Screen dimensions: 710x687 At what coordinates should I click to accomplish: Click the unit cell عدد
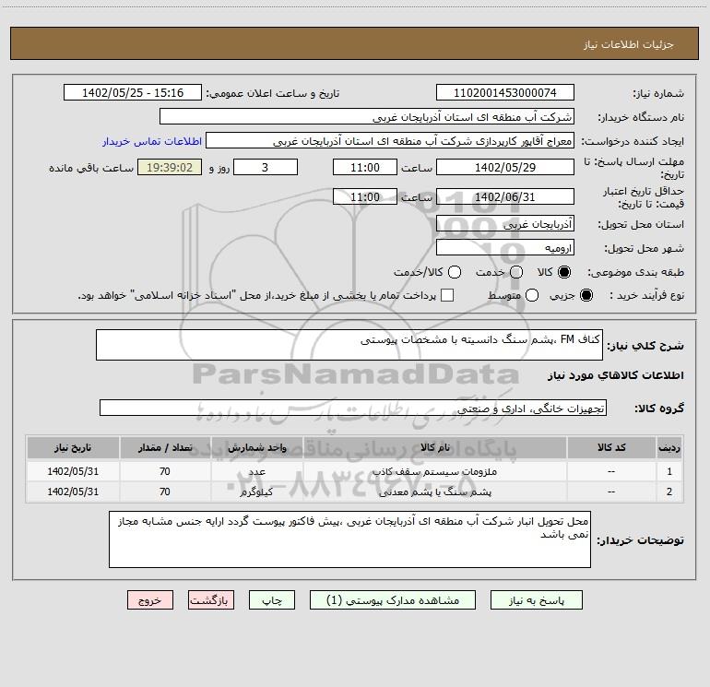point(256,471)
